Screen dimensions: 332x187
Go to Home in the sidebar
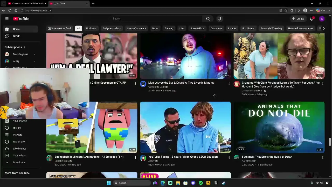21,29
